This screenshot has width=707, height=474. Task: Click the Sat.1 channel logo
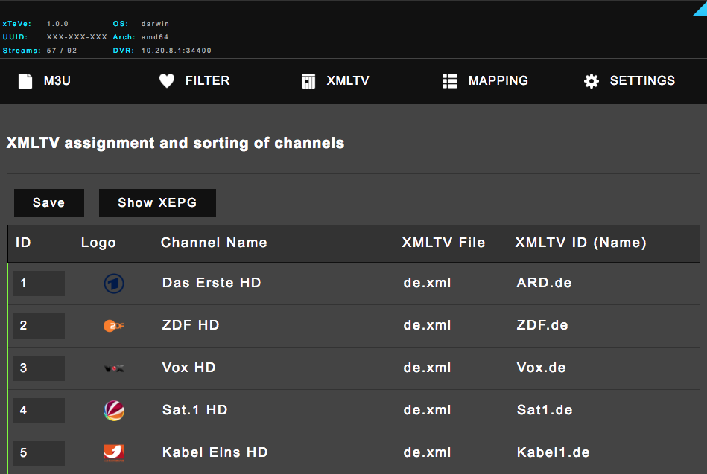coord(114,410)
